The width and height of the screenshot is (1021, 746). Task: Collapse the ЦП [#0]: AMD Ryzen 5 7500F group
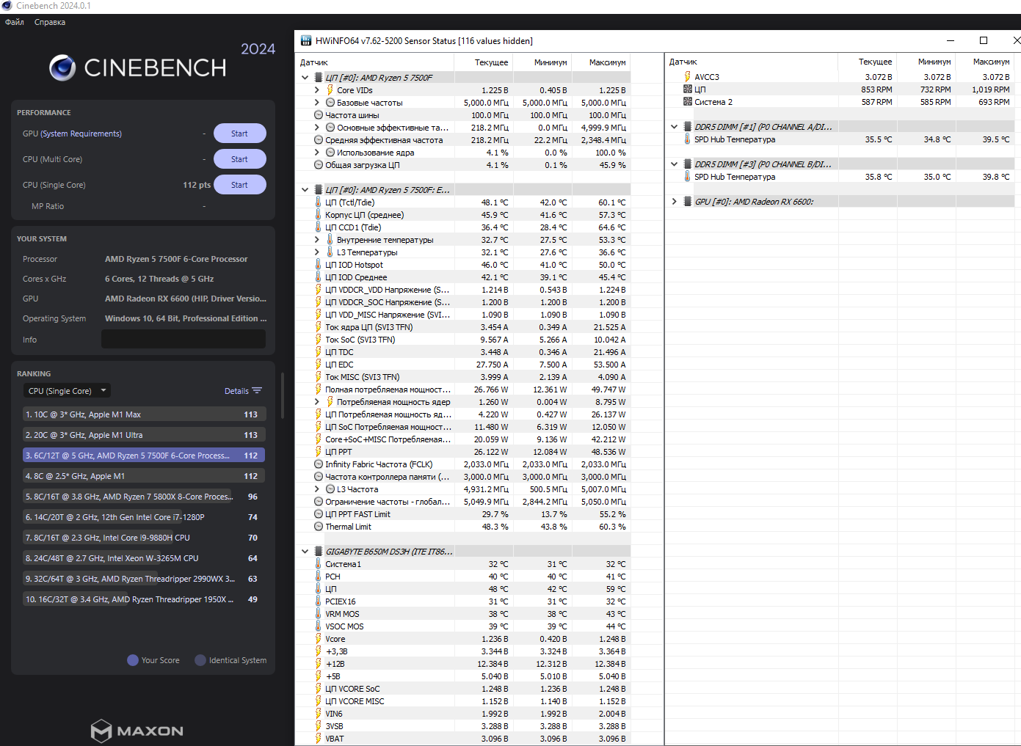pos(305,77)
